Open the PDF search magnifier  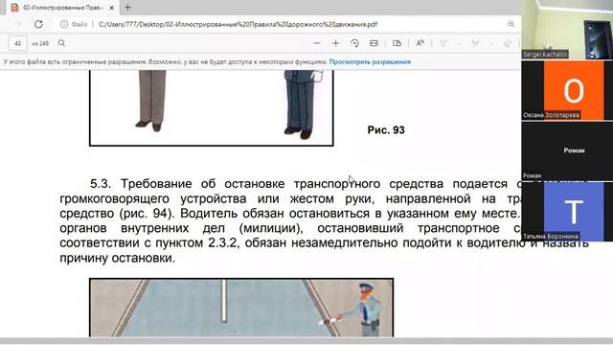[61, 43]
